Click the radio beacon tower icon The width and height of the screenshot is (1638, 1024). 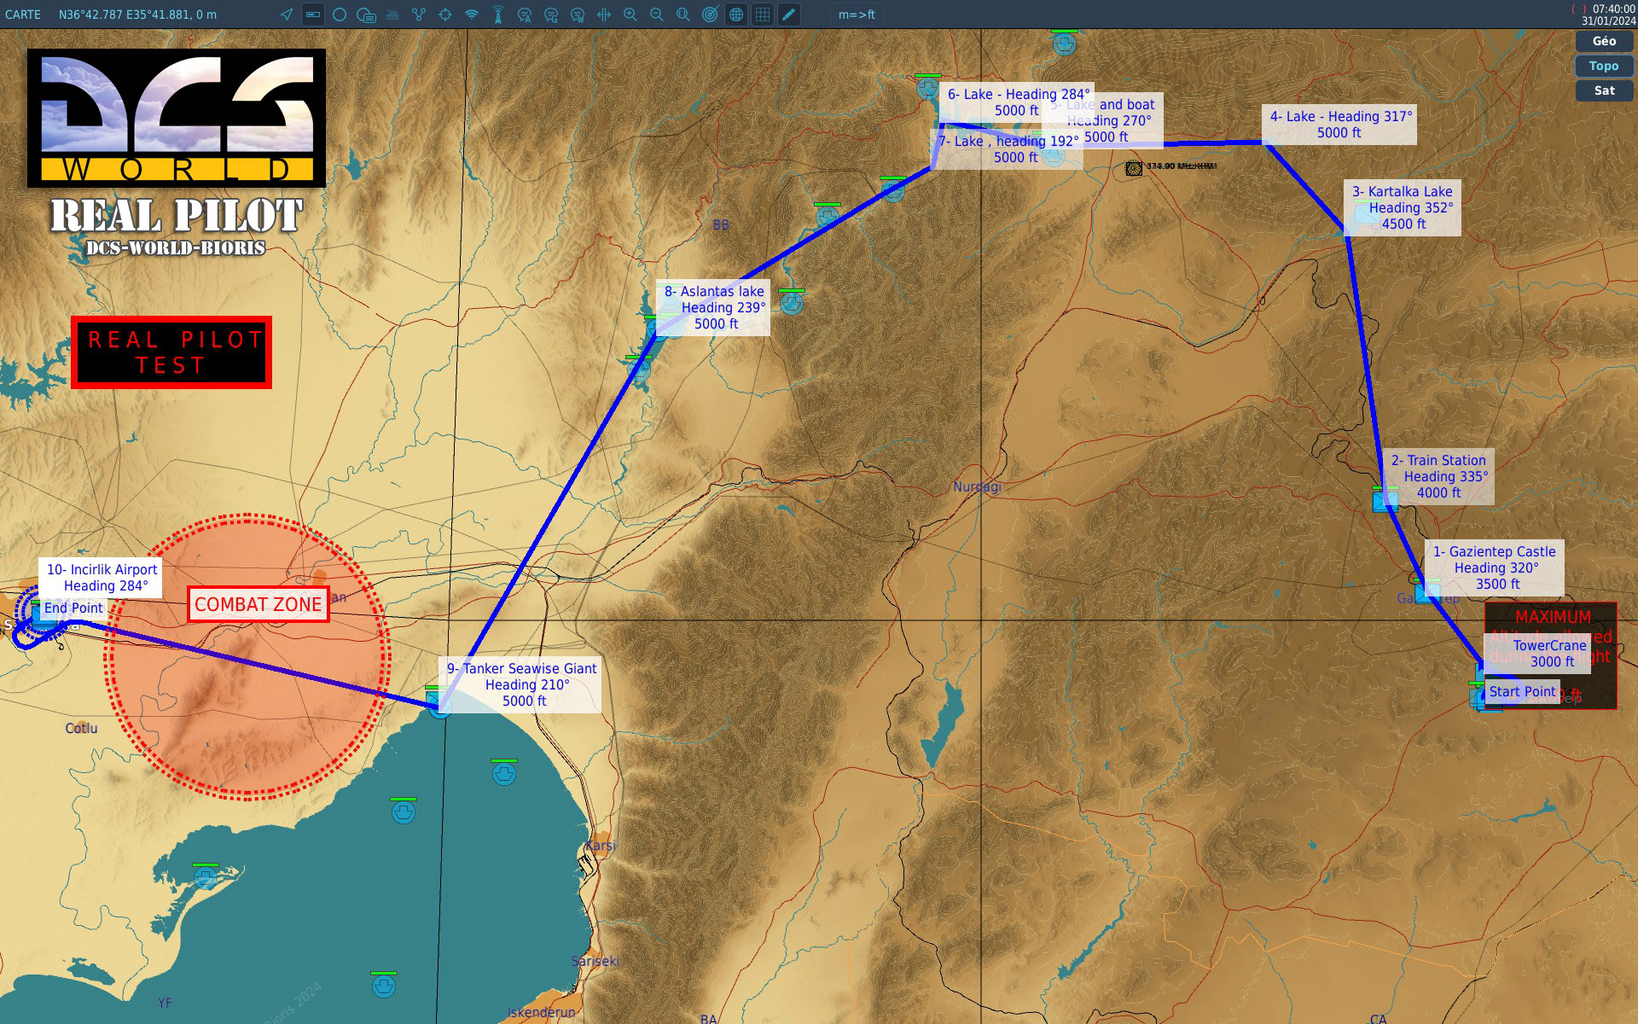click(498, 15)
